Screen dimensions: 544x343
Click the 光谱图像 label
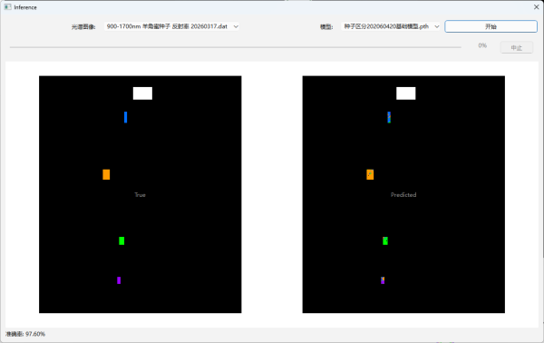83,26
